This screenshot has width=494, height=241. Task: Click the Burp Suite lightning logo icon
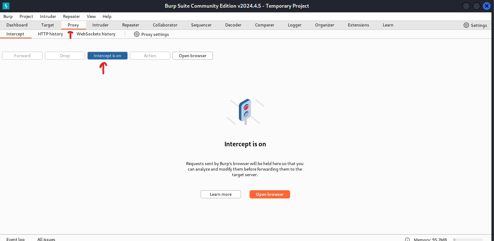[6, 6]
